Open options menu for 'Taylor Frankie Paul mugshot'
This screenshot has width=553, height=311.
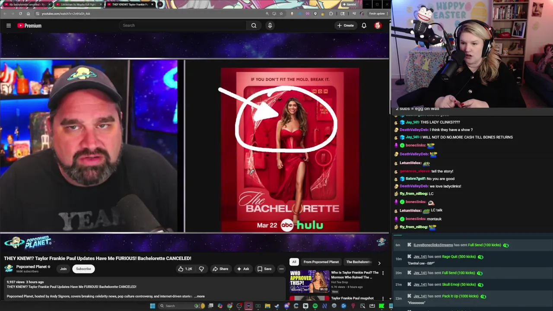pos(383,298)
